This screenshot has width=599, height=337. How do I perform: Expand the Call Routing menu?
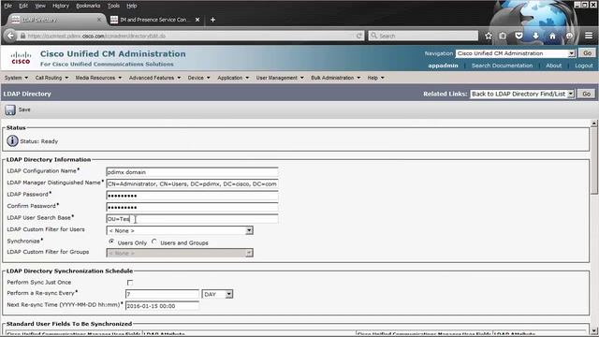(x=51, y=78)
